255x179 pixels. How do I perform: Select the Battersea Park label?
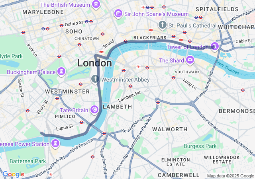[28, 161]
